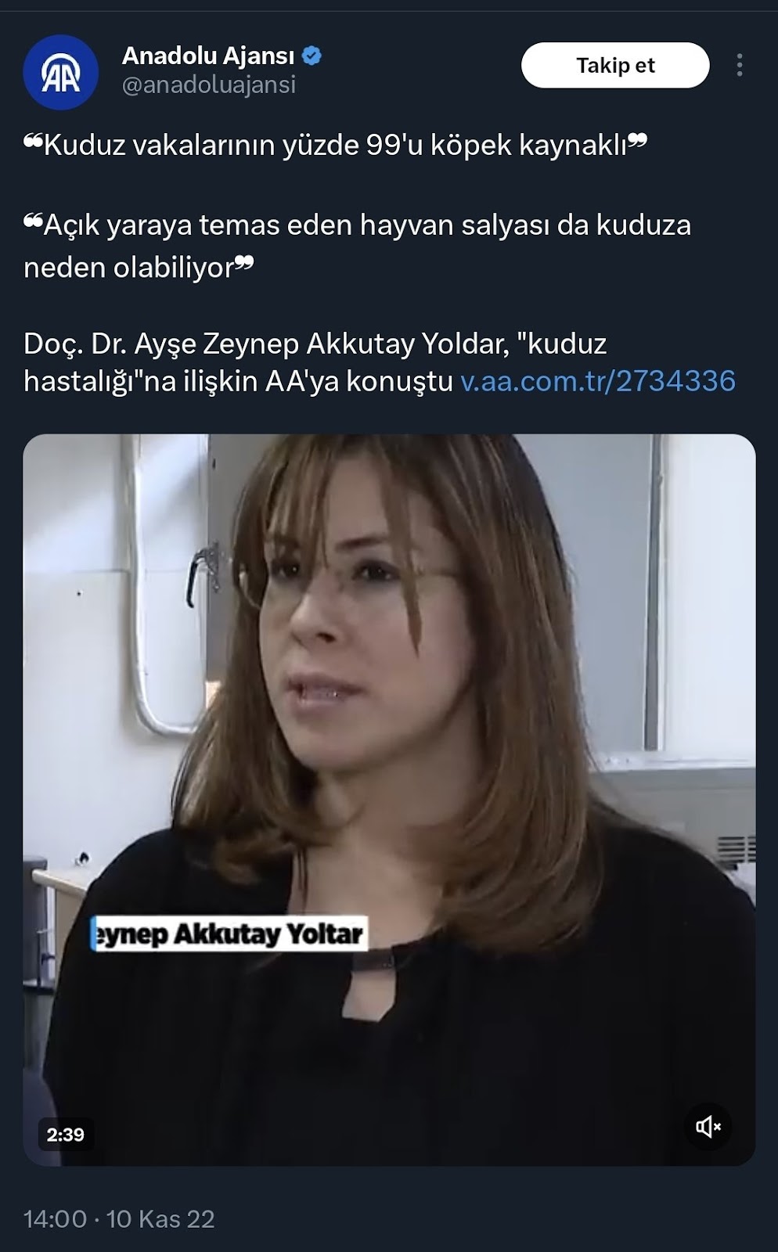The height and width of the screenshot is (1252, 778).
Task: Open the 14:00 post time
Action: [55, 1219]
